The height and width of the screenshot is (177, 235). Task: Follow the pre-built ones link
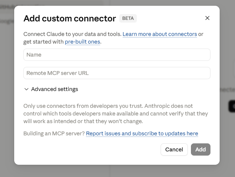(82, 42)
